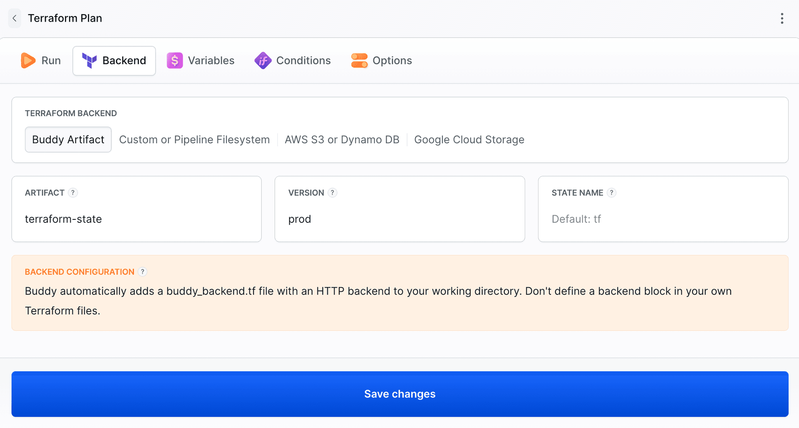Screen dimensions: 799x428
Task: Click the 'BACKEND CONFIGURATION' heading text
Action: (79, 272)
